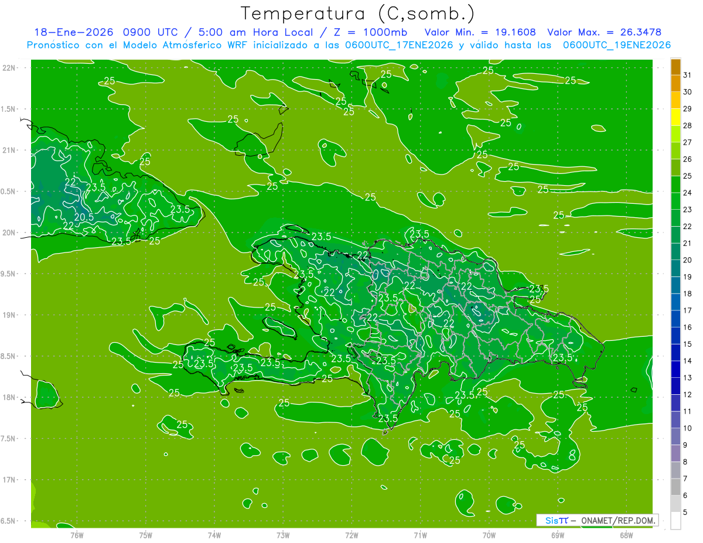Select the date text 18-Ene-2026 0900 UTC
This screenshot has width=703, height=543.
click(107, 33)
